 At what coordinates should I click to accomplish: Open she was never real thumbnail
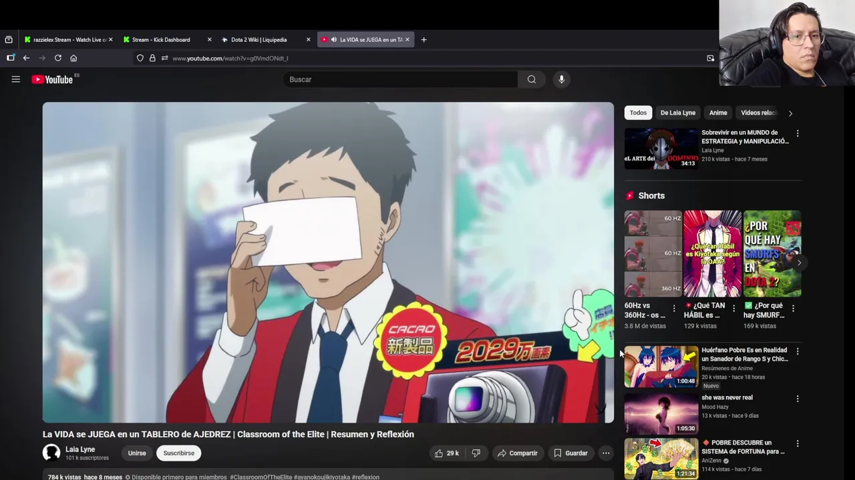tap(661, 413)
